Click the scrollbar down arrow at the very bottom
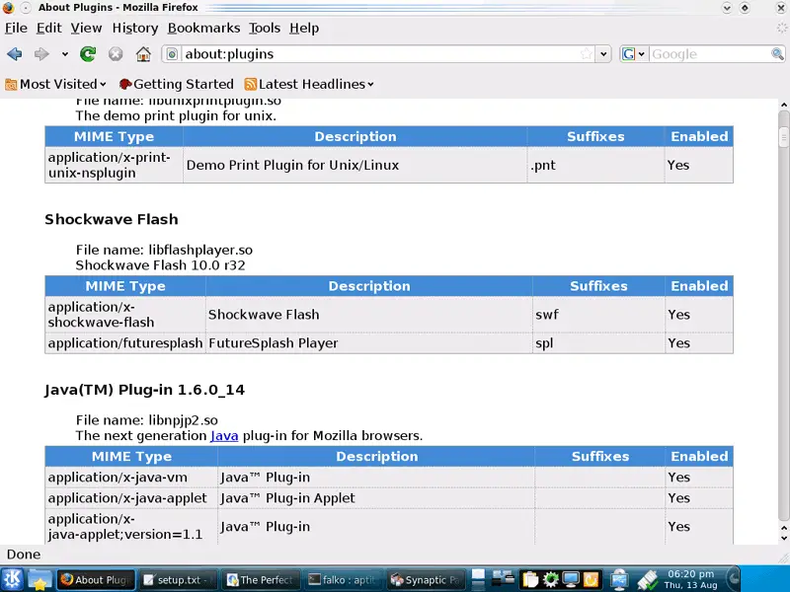The height and width of the screenshot is (592, 790). [x=783, y=538]
